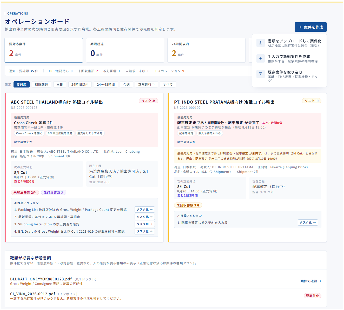The image size is (344, 310).
Task: Open the 案件を作成 dropdown button
Action: point(310,27)
